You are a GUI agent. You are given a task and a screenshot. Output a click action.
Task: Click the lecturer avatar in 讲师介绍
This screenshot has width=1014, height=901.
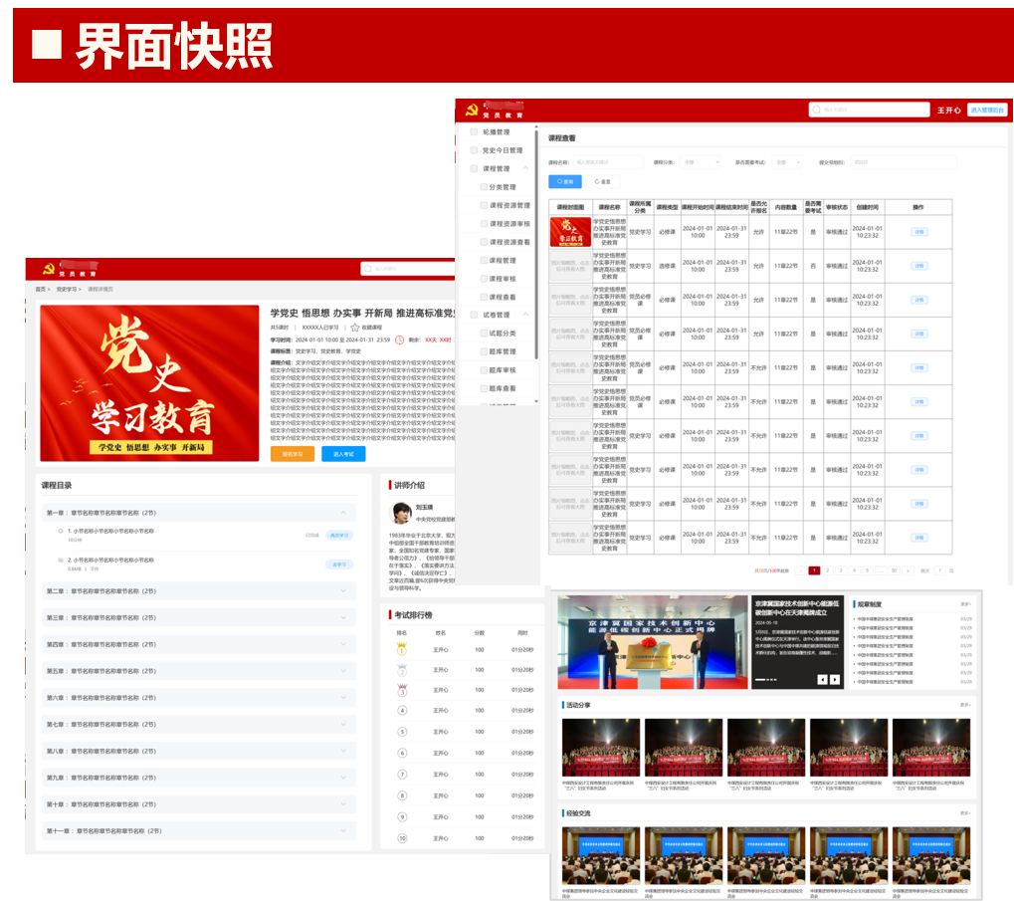pyautogui.click(x=401, y=513)
